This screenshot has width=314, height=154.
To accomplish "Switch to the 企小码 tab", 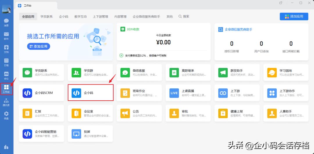I will tap(64, 17).
